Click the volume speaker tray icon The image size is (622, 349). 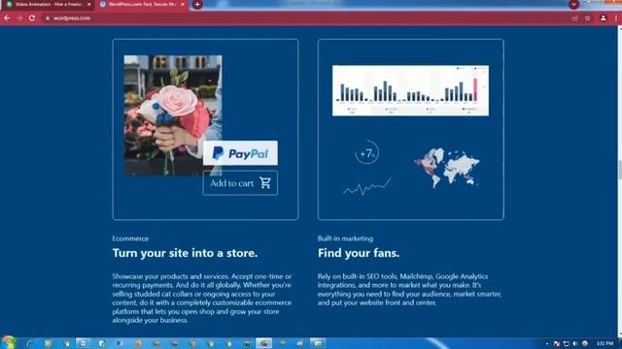pos(575,344)
